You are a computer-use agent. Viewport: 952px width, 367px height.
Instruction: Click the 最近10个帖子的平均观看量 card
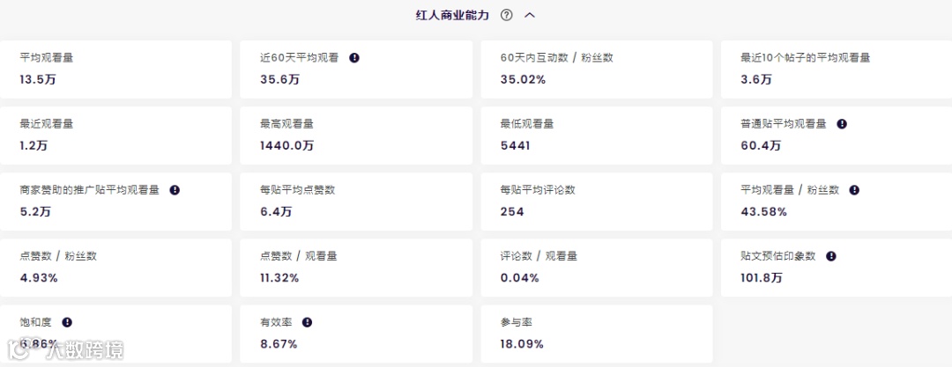[836, 69]
